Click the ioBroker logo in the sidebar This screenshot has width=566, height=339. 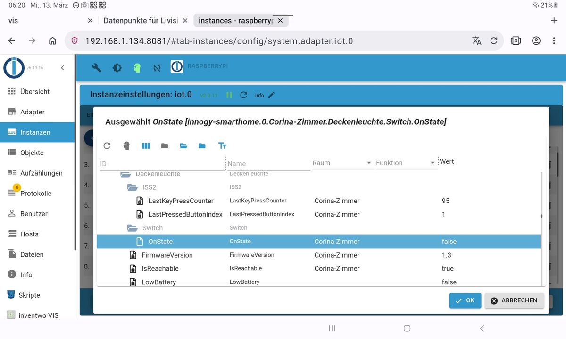[14, 67]
